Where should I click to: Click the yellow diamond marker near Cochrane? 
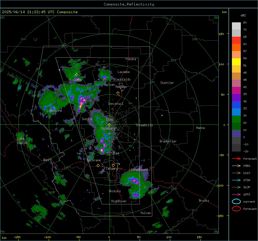98,166
